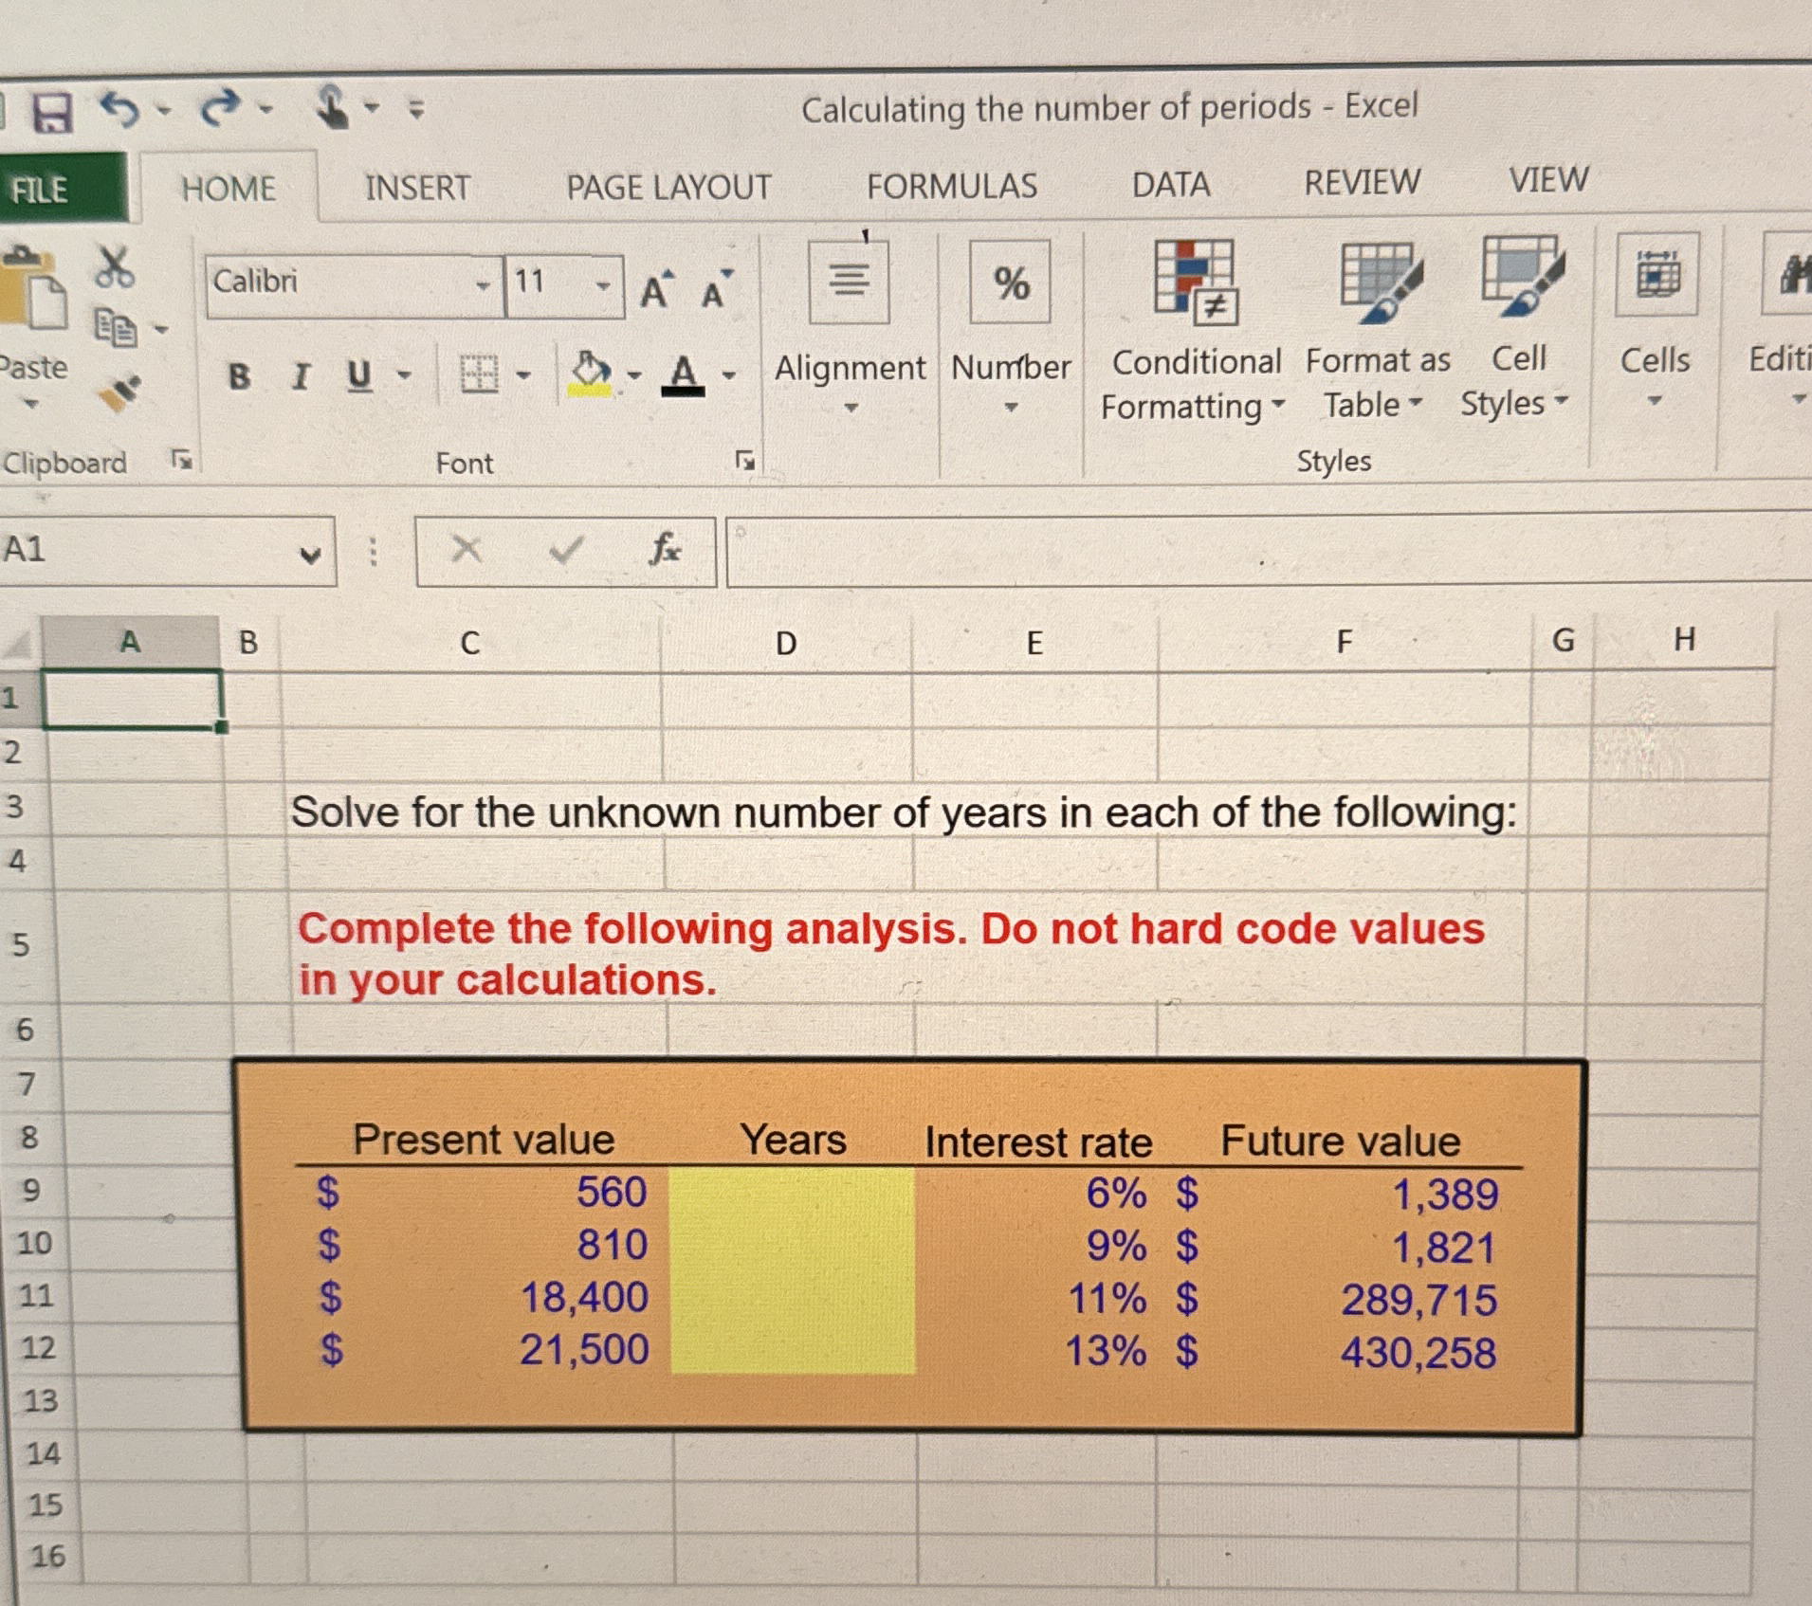Click the Touch/Mouse Mode icon
The height and width of the screenshot is (1606, 1812).
click(x=331, y=106)
